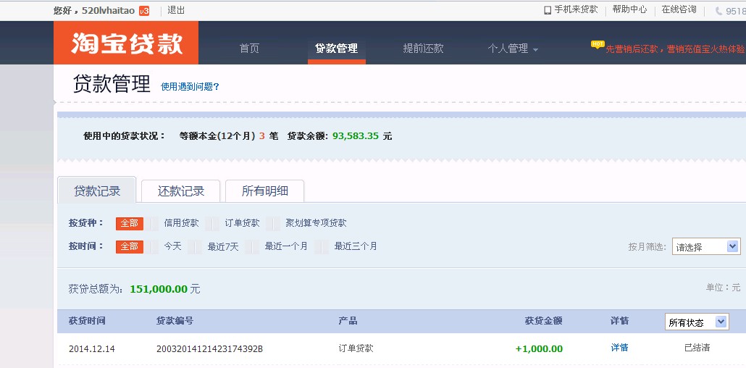Select 全部 in the 按时间 filter row
Image resolution: width=746 pixels, height=368 pixels.
130,246
